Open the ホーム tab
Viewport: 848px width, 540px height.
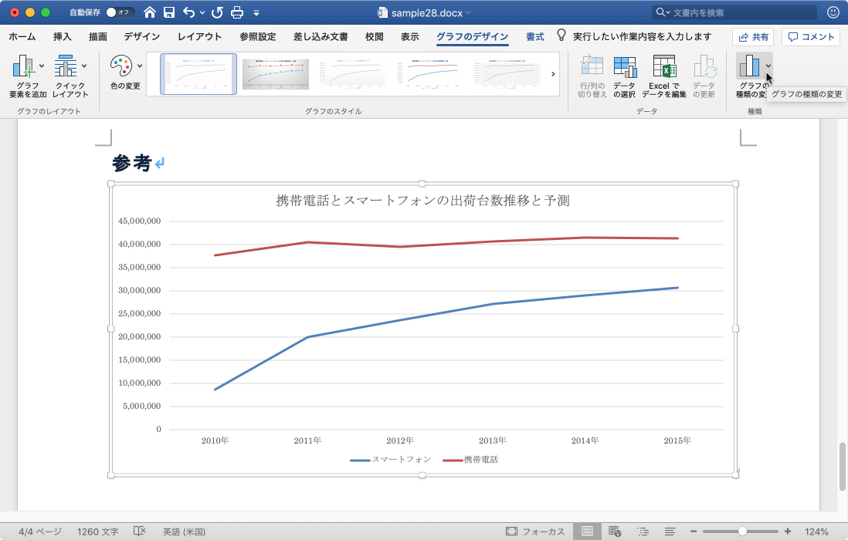[x=22, y=37]
